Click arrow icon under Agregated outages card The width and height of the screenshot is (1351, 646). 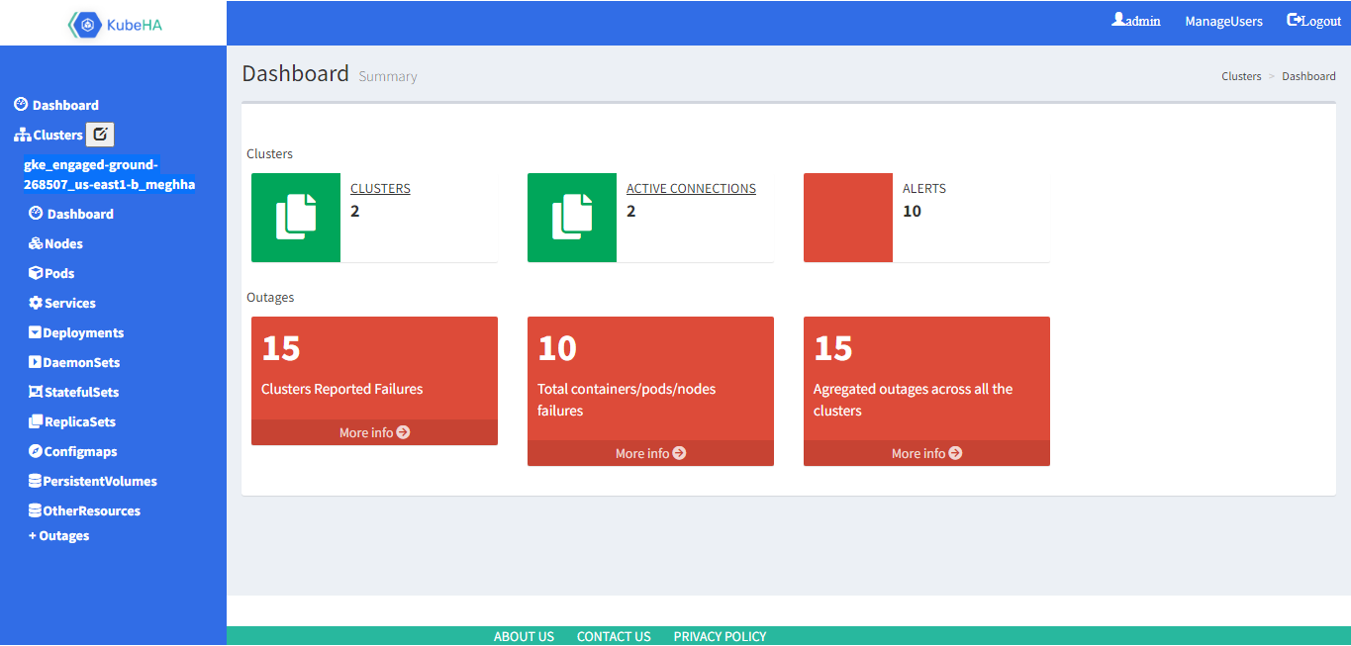[x=955, y=453]
